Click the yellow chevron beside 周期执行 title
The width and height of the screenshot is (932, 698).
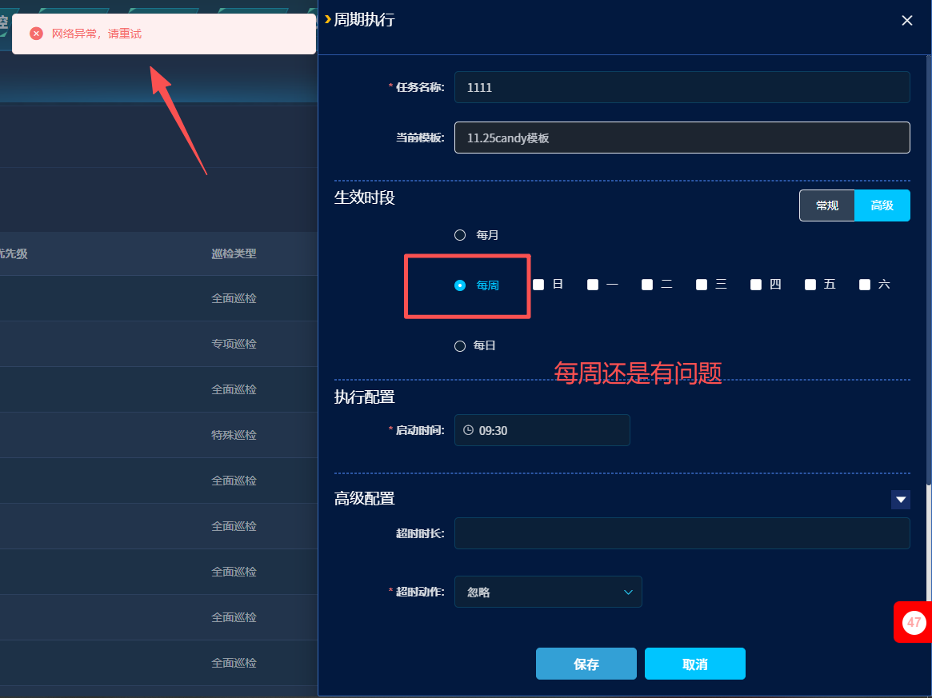tap(328, 19)
